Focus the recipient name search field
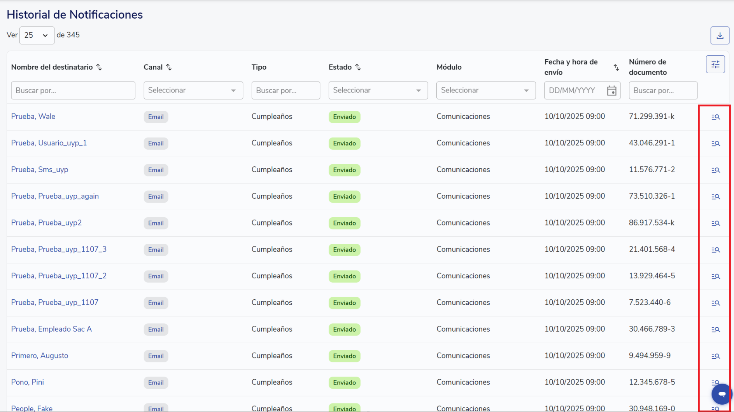 [73, 91]
